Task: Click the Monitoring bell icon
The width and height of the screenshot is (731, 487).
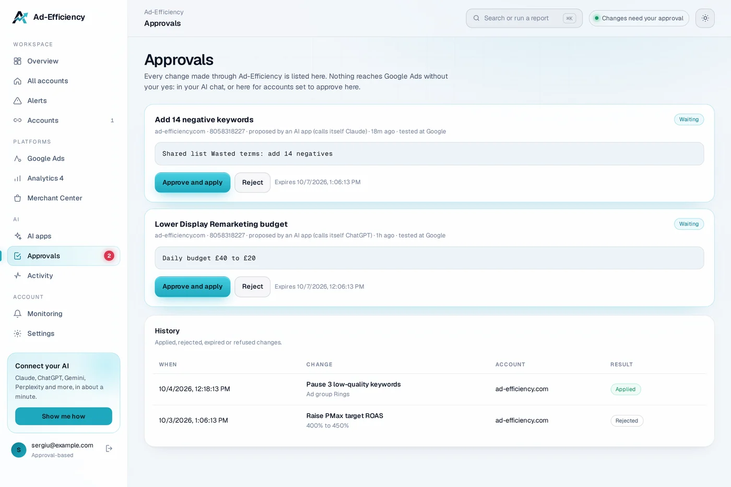Action: pos(17,314)
